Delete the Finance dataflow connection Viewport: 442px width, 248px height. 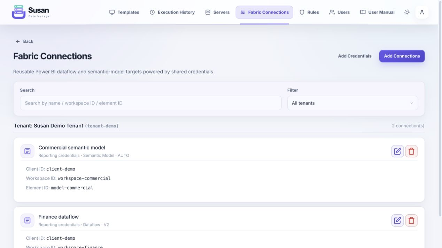coord(411,220)
